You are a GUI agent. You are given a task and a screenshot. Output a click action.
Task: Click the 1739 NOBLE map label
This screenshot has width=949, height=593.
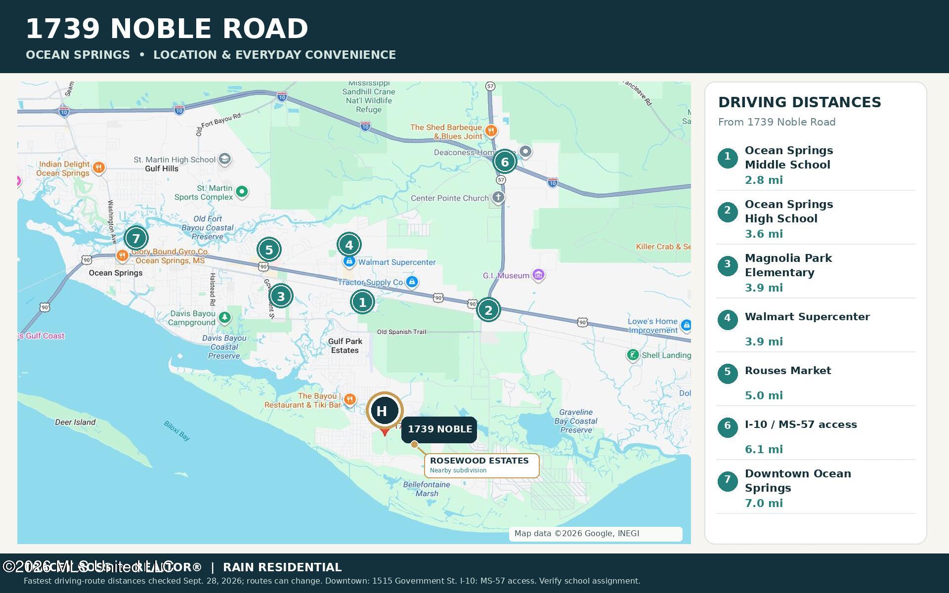tap(439, 429)
